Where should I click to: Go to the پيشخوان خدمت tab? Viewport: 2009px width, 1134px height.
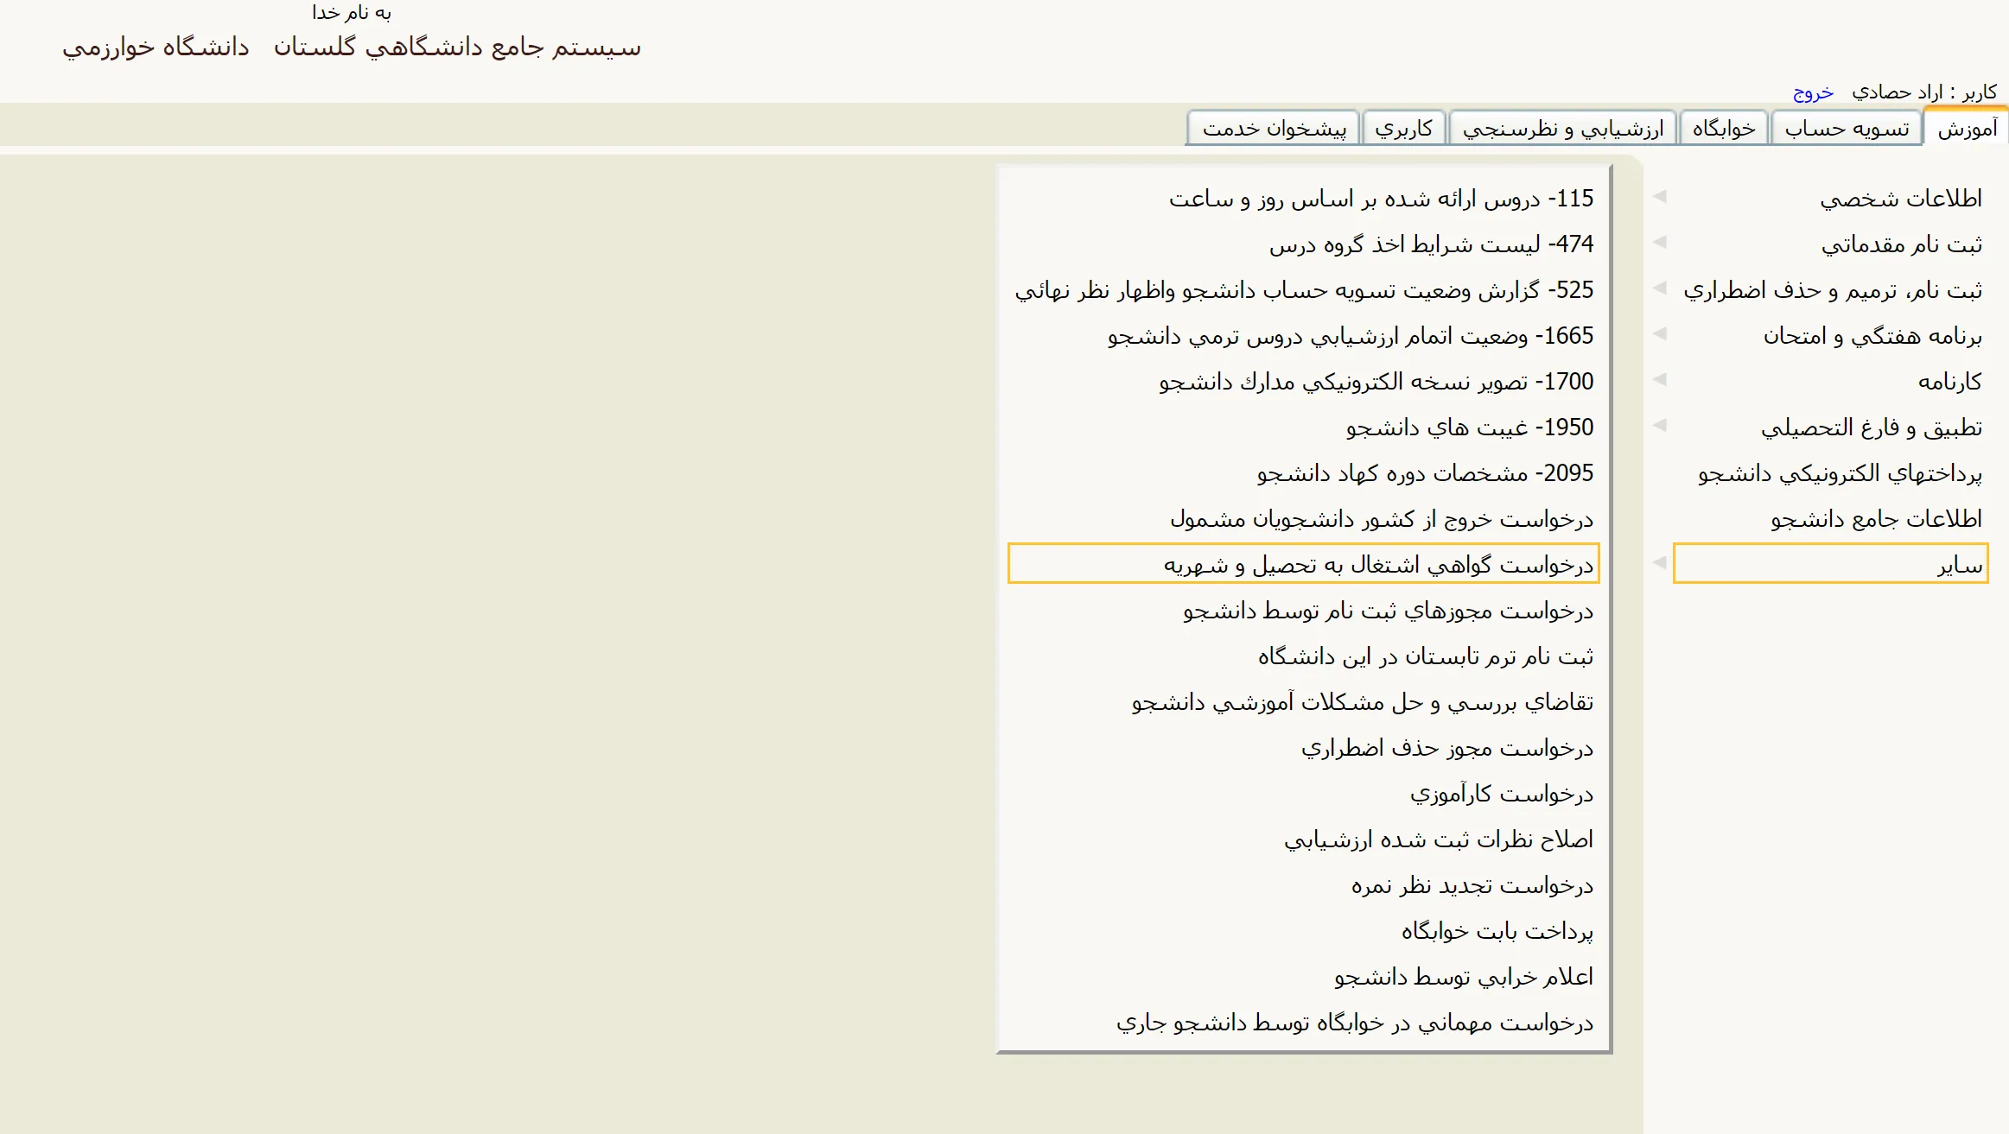[1274, 129]
